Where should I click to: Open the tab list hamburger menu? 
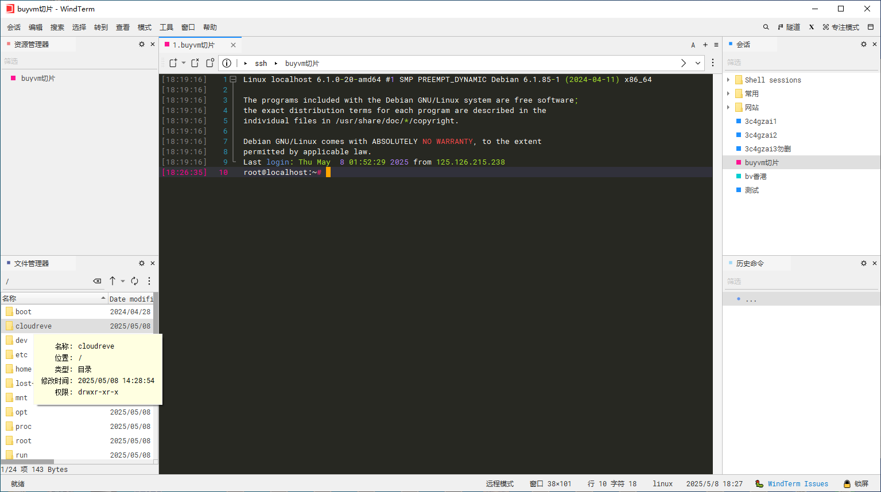[x=716, y=45]
